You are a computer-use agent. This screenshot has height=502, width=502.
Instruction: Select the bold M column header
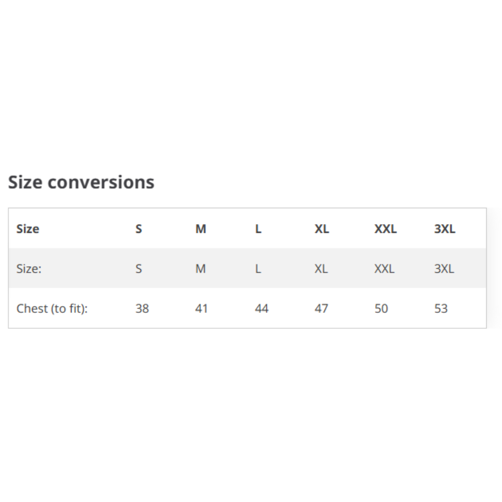200,229
